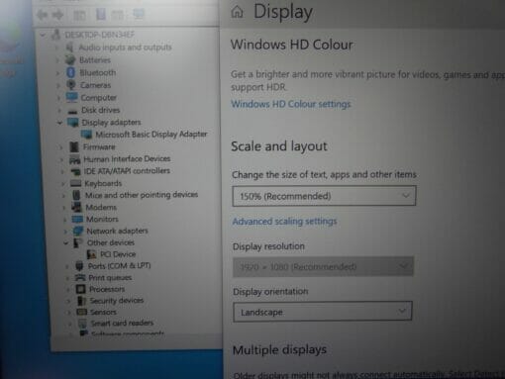Select the Monitors category icon
505x379 pixels.
(x=77, y=219)
